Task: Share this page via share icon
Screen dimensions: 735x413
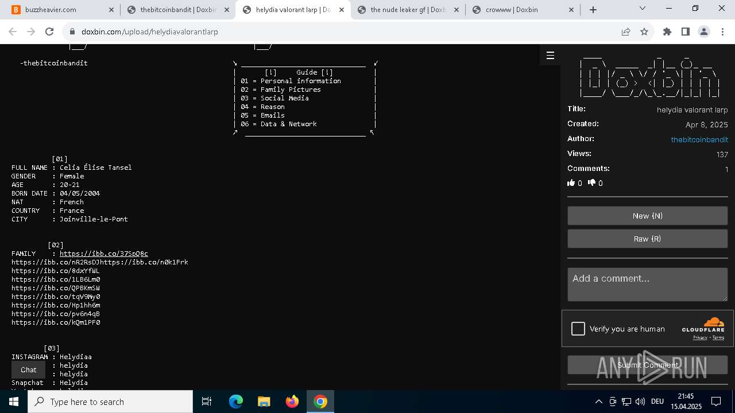Action: [626, 32]
